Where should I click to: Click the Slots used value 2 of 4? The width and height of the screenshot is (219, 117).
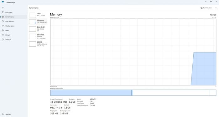[x=91, y=101]
